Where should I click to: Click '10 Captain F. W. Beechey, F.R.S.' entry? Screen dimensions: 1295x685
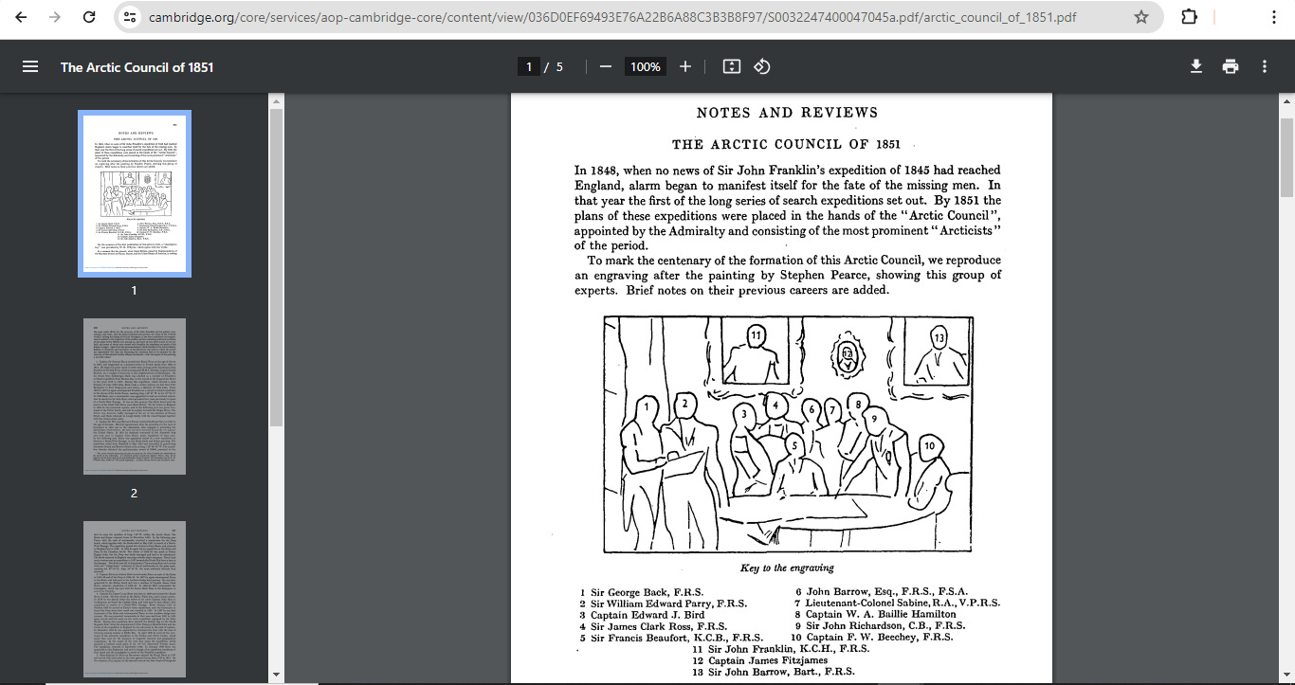pos(872,638)
